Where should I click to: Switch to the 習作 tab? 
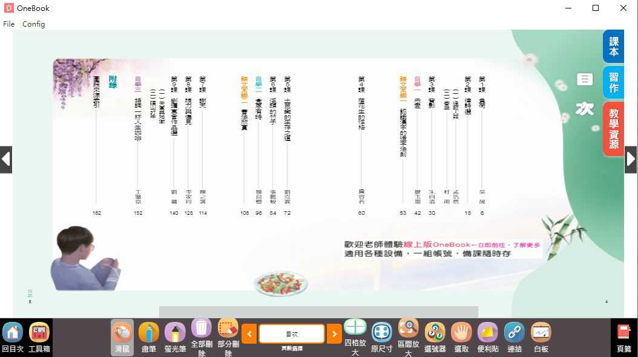point(614,82)
